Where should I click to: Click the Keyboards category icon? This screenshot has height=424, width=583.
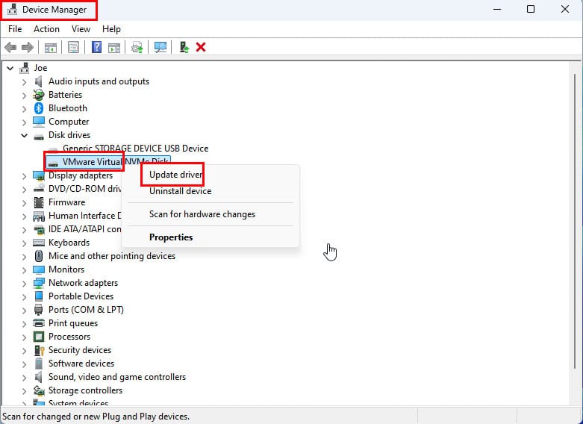coord(39,243)
